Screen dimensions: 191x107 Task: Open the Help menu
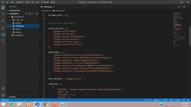(53, 2)
